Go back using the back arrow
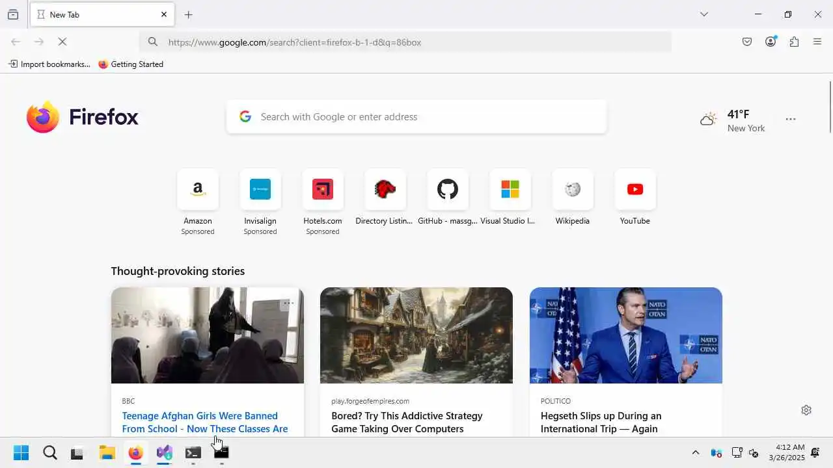This screenshot has width=833, height=468. click(x=16, y=42)
